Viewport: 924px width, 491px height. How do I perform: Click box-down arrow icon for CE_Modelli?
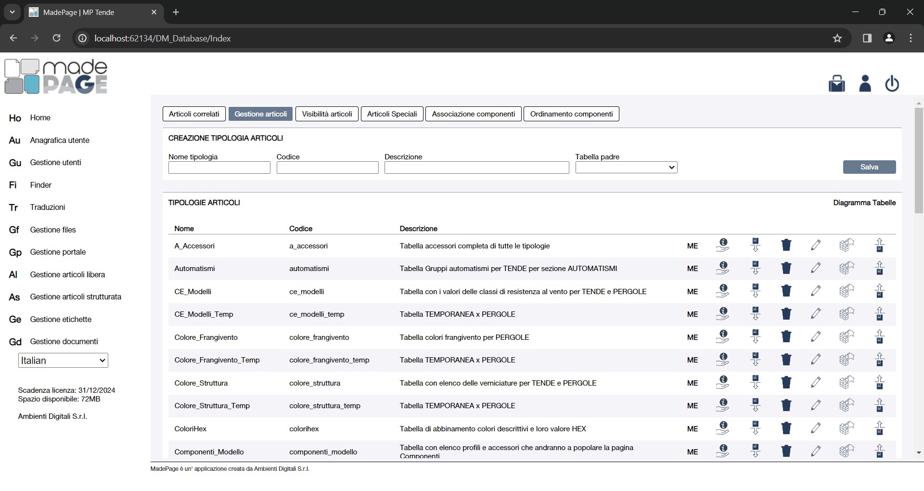point(756,291)
